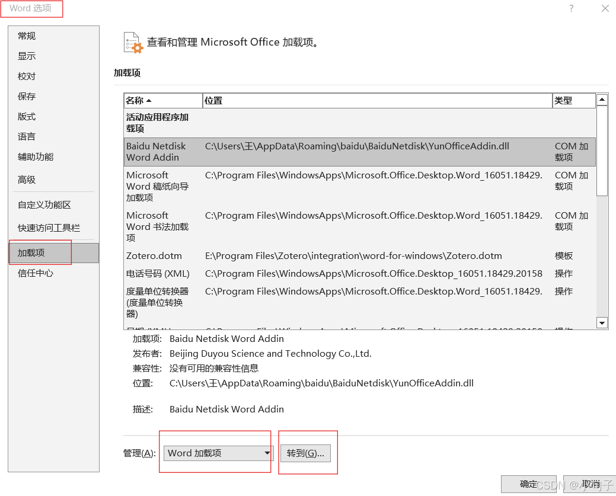The height and width of the screenshot is (496, 616).
Task: Click the help question mark icon
Action: (571, 8)
